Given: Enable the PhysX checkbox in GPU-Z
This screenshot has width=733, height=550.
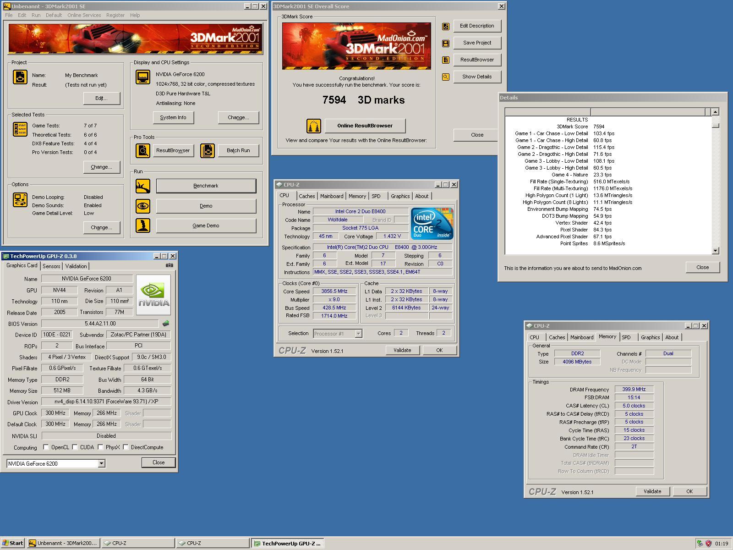Looking at the screenshot, I should pos(100,447).
